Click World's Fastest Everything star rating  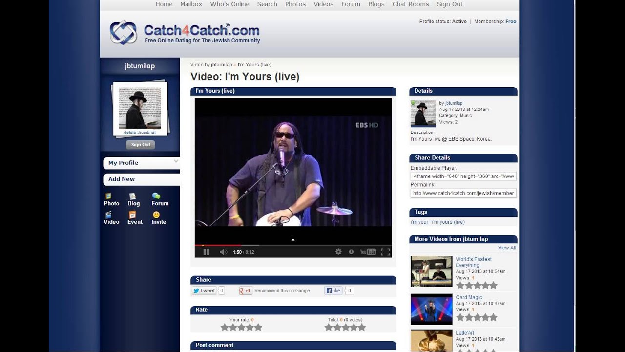477,286
